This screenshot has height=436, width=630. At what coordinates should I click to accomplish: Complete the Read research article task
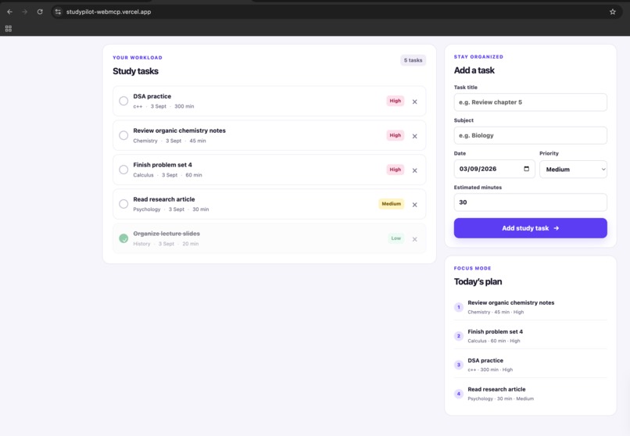pos(123,204)
